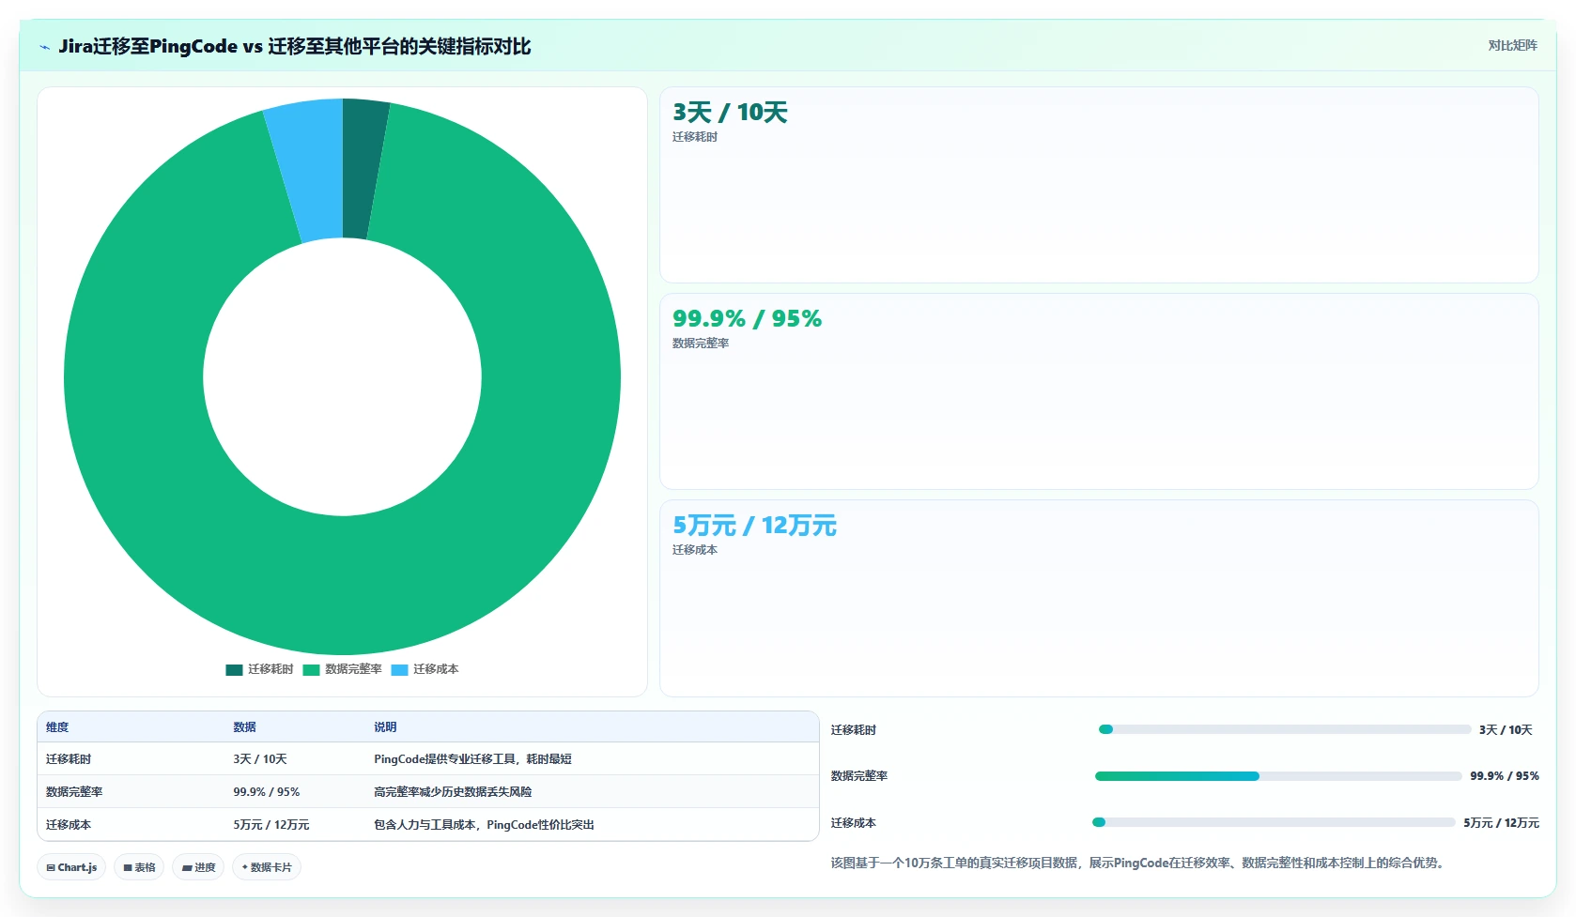Screen dimensions: 1576x917
Task: Click the 99.9% / 95% value right of the progress bar
Action: coord(1505,776)
